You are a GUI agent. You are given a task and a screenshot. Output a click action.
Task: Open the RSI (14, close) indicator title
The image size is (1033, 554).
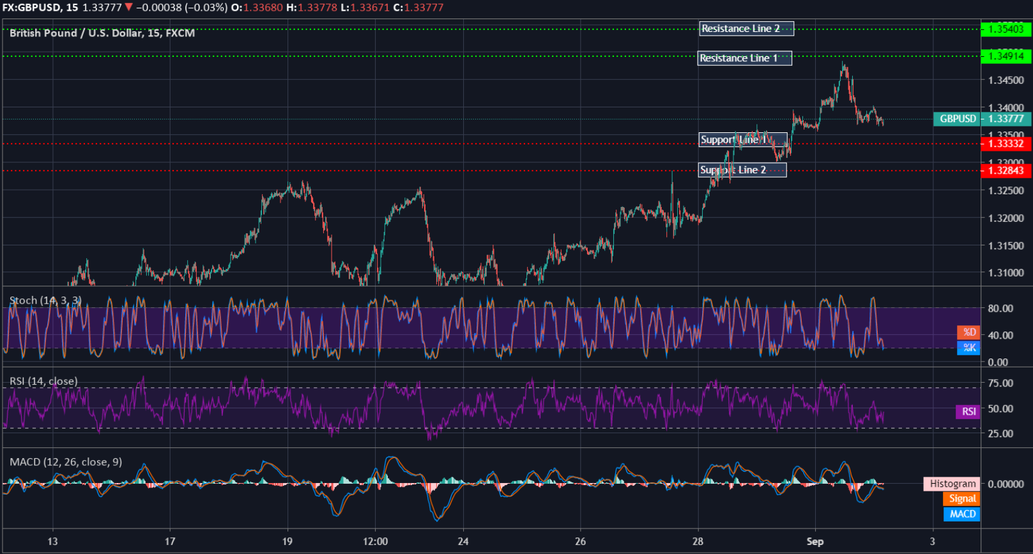point(43,381)
